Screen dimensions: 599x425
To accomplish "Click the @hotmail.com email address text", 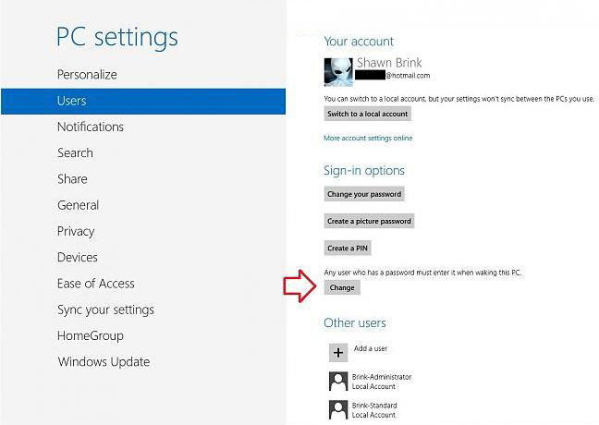I will click(x=408, y=76).
